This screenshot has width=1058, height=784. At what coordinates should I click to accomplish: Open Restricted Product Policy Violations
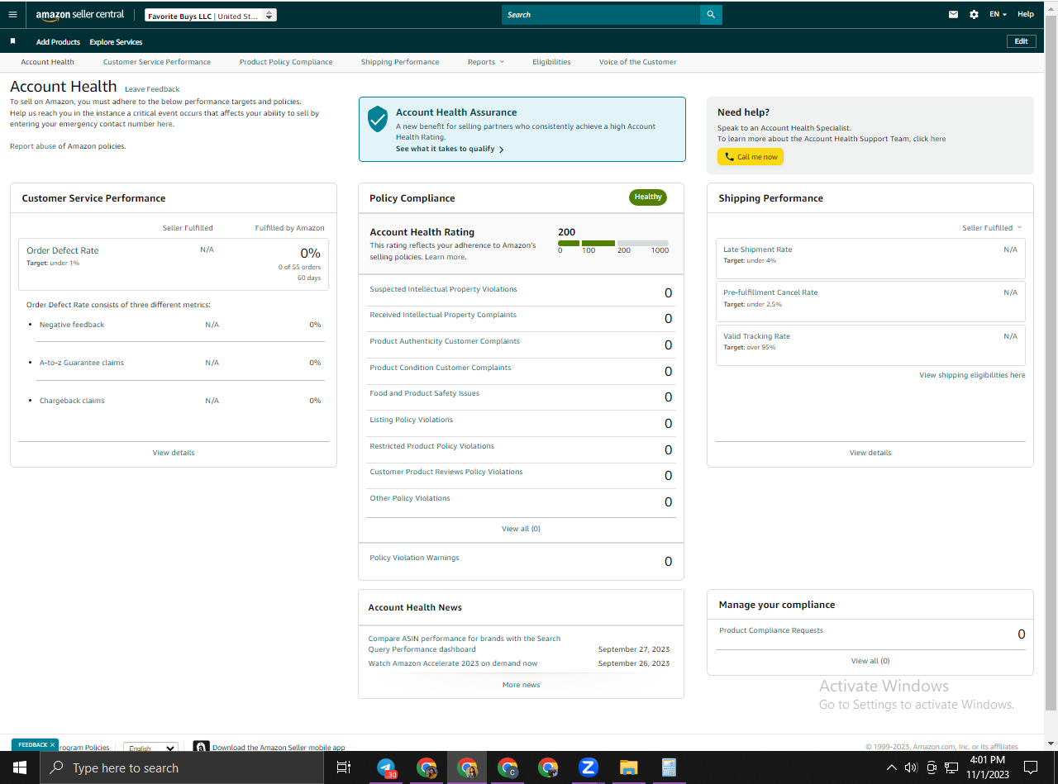pyautogui.click(x=521, y=448)
